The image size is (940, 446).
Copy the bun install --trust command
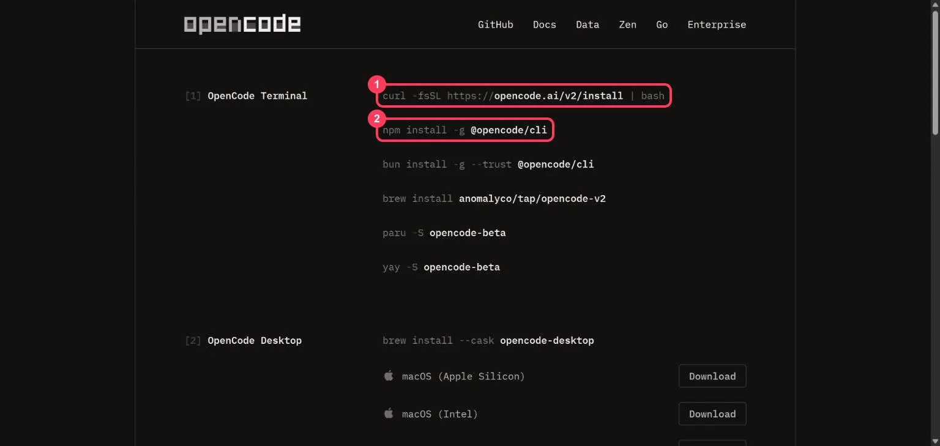(488, 164)
